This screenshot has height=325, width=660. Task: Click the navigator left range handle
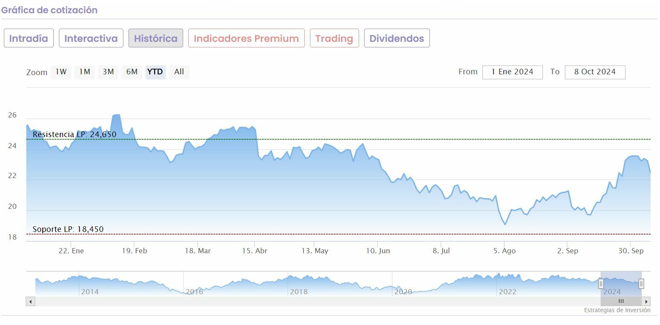601,284
